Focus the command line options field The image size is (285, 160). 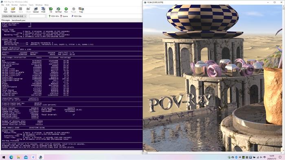point(37,16)
